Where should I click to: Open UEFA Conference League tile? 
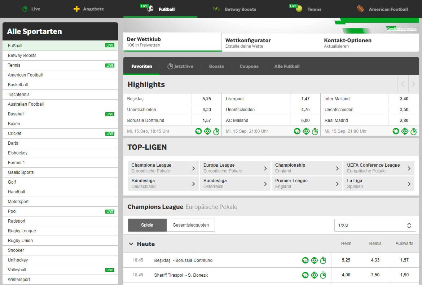tap(379, 168)
